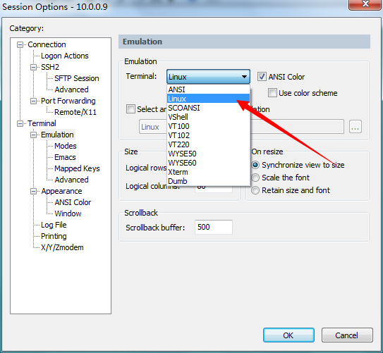The image size is (383, 353).
Task: Open Advanced under SSH2
Action: coord(71,89)
